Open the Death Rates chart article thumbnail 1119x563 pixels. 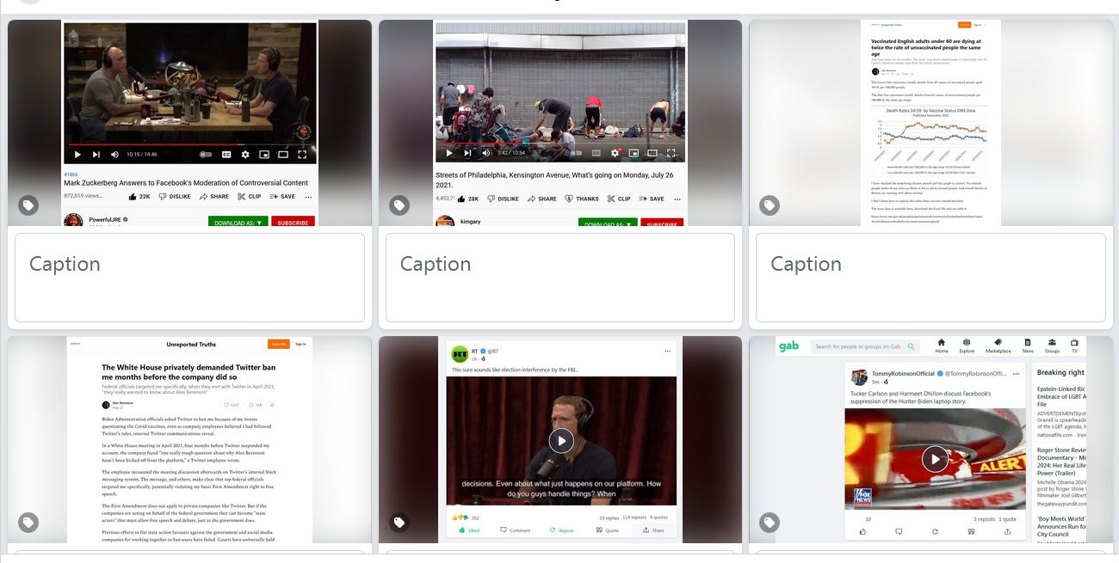(x=930, y=122)
